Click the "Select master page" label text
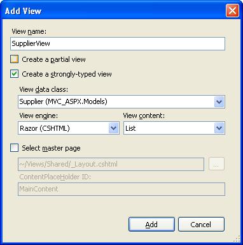The height and width of the screenshot is (245, 243). pos(51,148)
